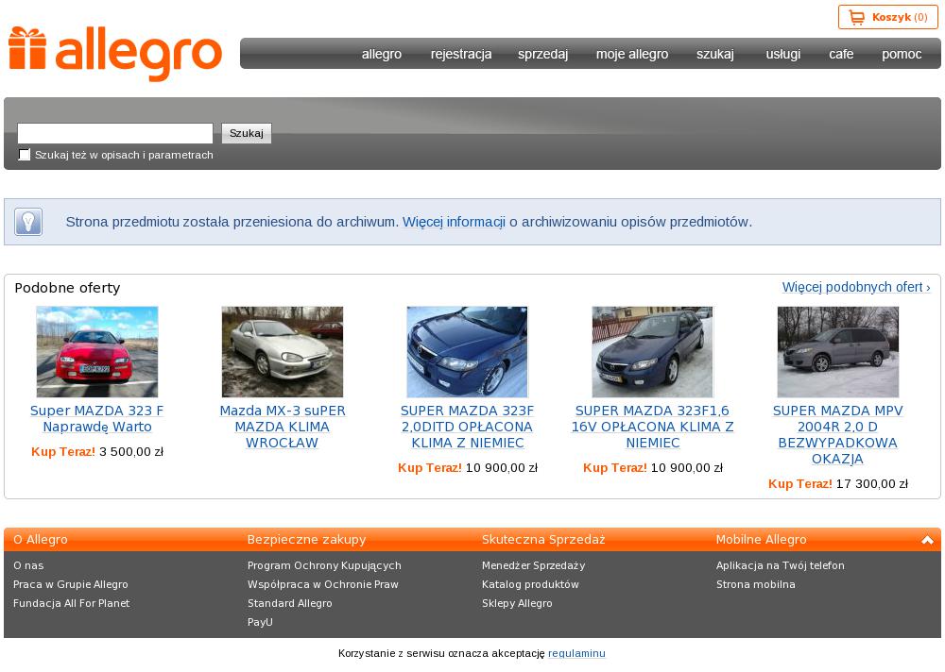This screenshot has height=672, width=945.
Task: Click the Szukaj search button
Action: [247, 133]
